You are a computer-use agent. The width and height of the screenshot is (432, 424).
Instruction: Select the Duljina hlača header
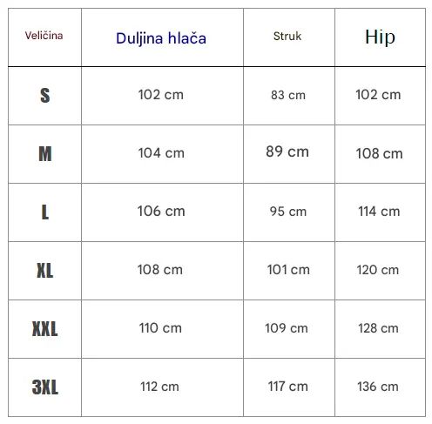tap(161, 38)
